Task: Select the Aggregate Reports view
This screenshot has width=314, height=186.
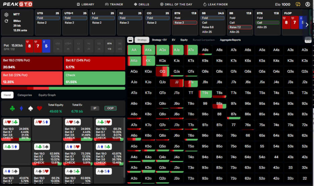Action: click(230, 40)
